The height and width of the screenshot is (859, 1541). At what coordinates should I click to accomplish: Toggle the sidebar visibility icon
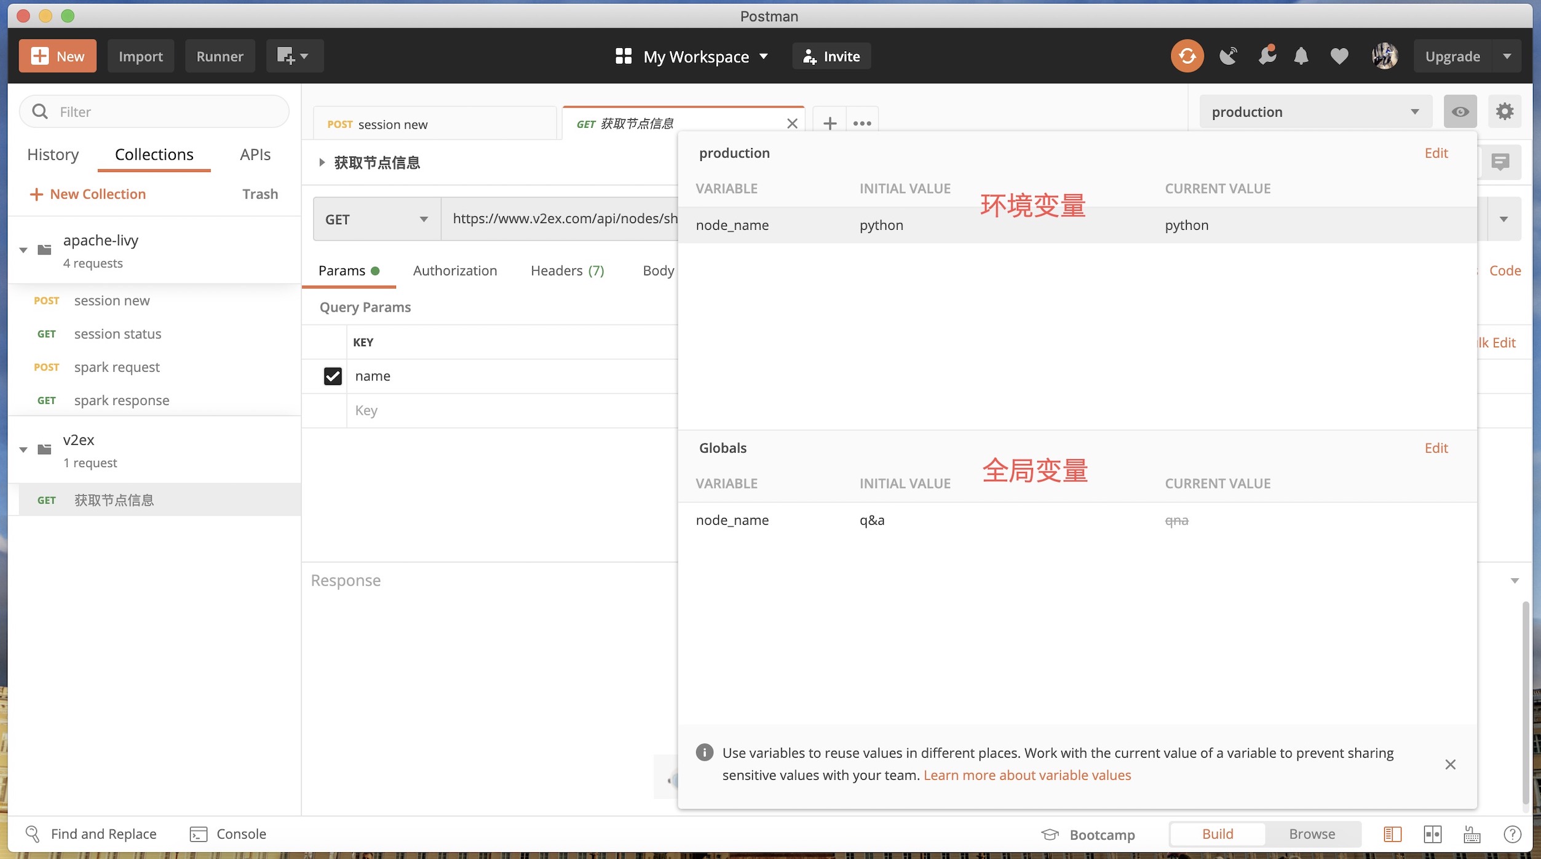coord(1392,834)
